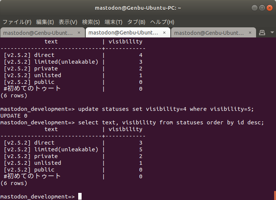Click the window title bar text

coord(138,7)
